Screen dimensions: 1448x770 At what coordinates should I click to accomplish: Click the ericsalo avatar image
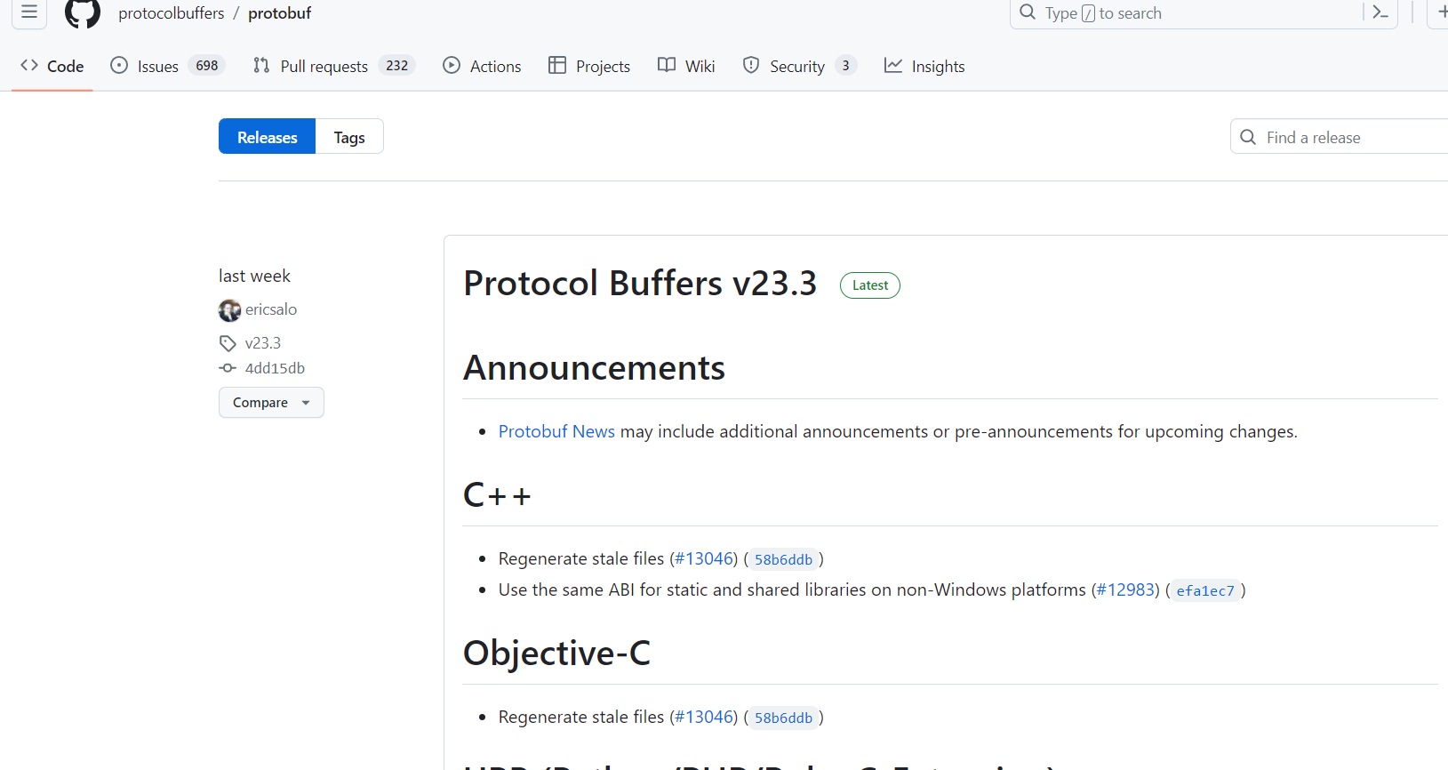230,310
